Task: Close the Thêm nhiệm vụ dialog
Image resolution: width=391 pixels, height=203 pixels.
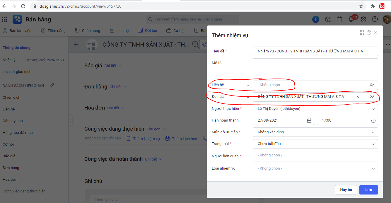Action: pyautogui.click(x=375, y=33)
